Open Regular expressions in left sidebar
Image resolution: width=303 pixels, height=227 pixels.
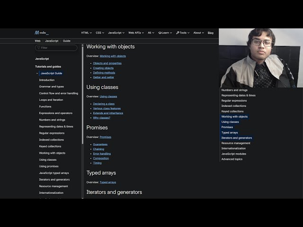coord(52,133)
